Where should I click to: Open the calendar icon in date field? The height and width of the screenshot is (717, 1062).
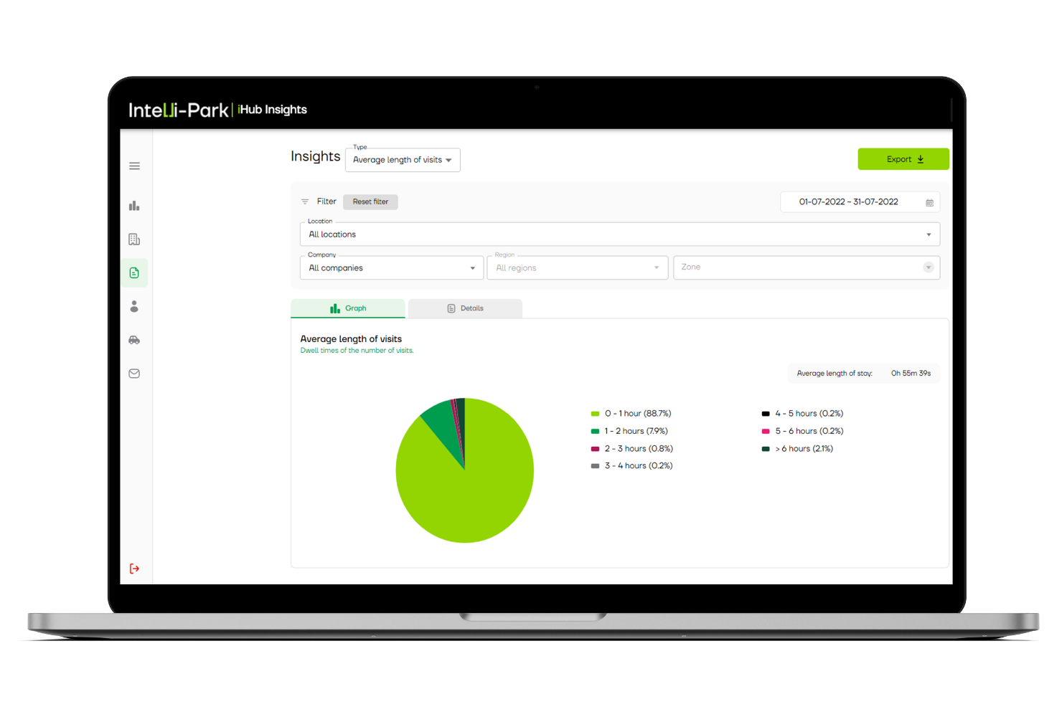929,203
